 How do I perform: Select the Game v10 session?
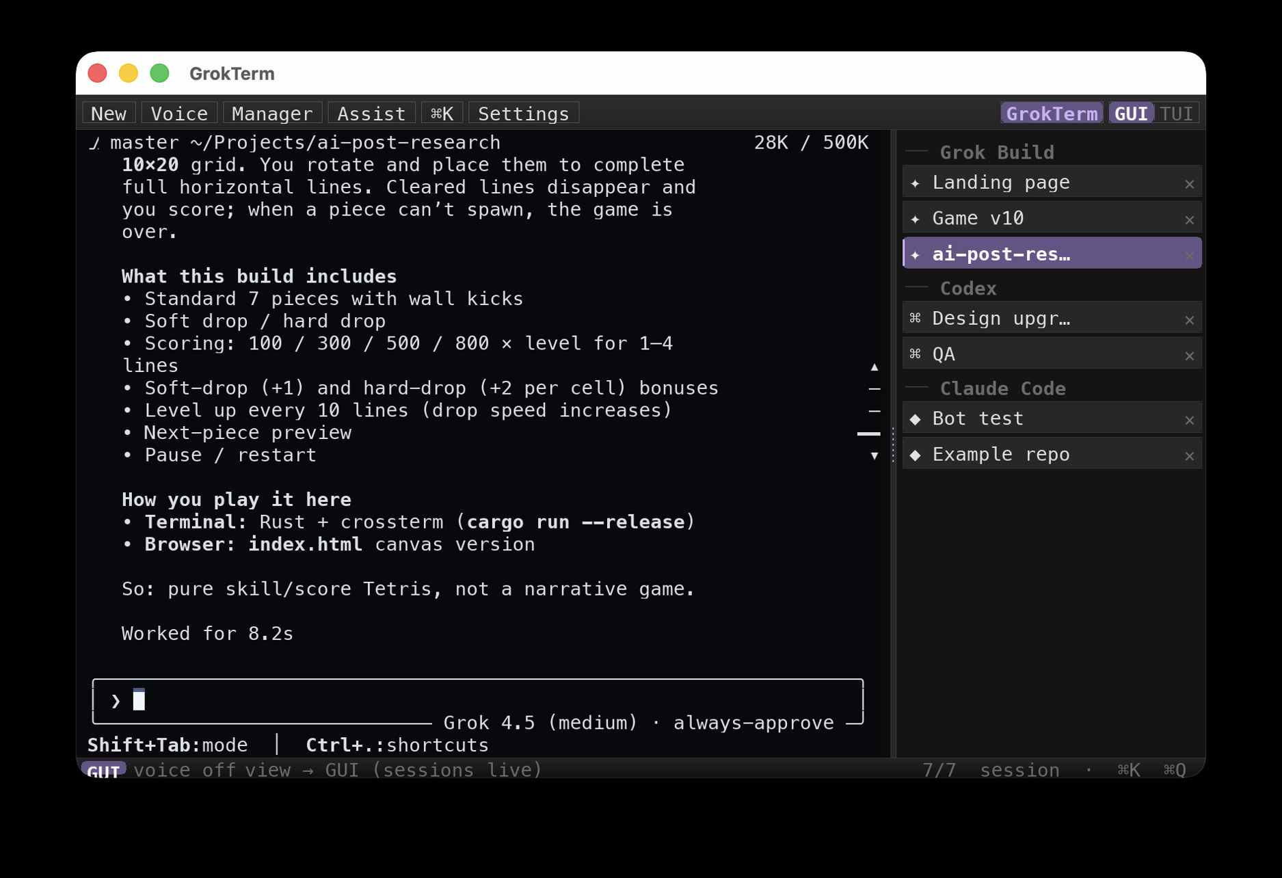(x=1052, y=218)
